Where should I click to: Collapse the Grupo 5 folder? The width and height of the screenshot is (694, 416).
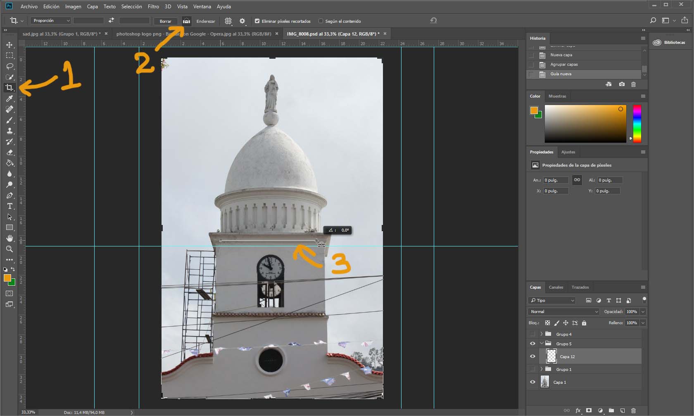pyautogui.click(x=541, y=344)
